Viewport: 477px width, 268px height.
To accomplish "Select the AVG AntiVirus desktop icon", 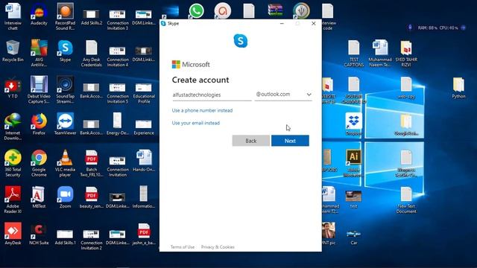I will [x=39, y=53].
